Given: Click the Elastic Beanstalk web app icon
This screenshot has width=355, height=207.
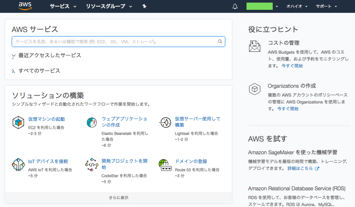Looking at the screenshot, I should [x=92, y=123].
